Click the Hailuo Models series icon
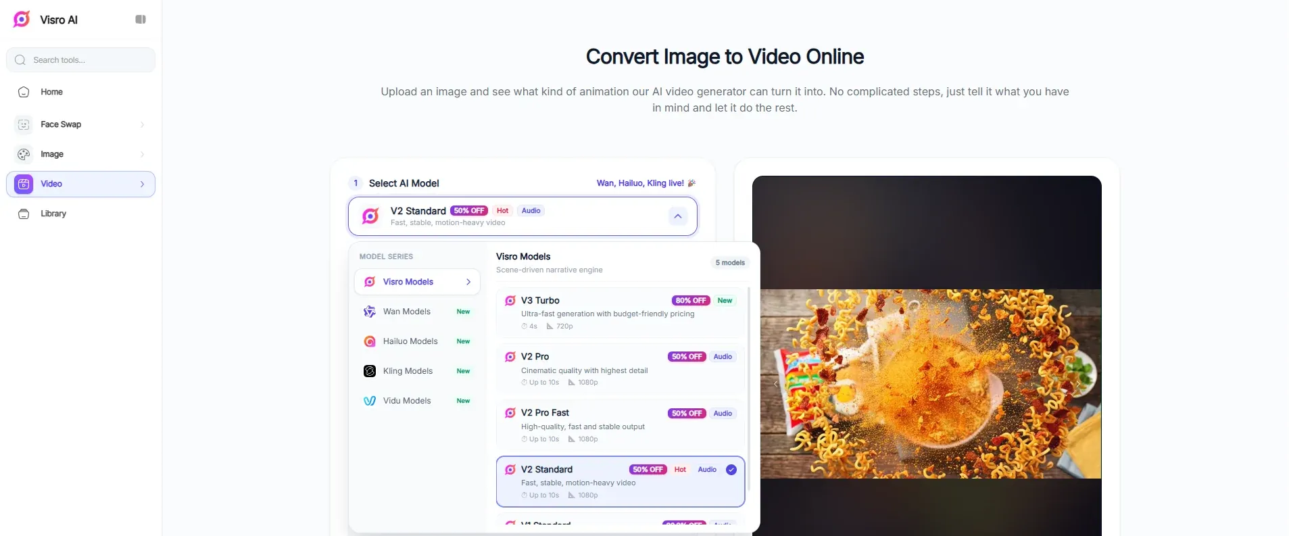The height and width of the screenshot is (536, 1289). pyautogui.click(x=370, y=341)
